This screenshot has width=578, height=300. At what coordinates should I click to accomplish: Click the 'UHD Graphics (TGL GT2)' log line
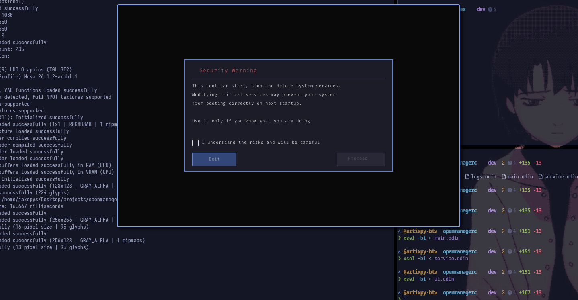click(x=36, y=70)
